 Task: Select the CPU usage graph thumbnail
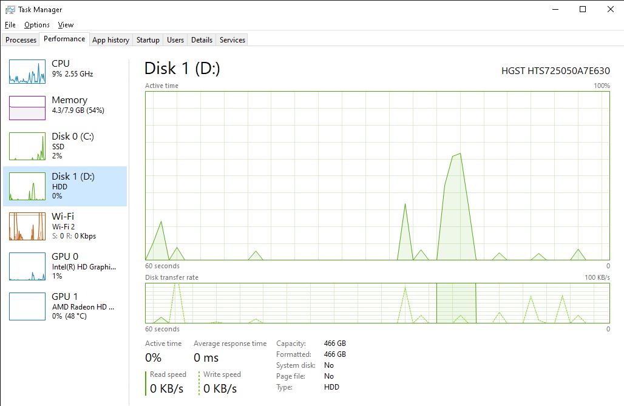click(27, 72)
